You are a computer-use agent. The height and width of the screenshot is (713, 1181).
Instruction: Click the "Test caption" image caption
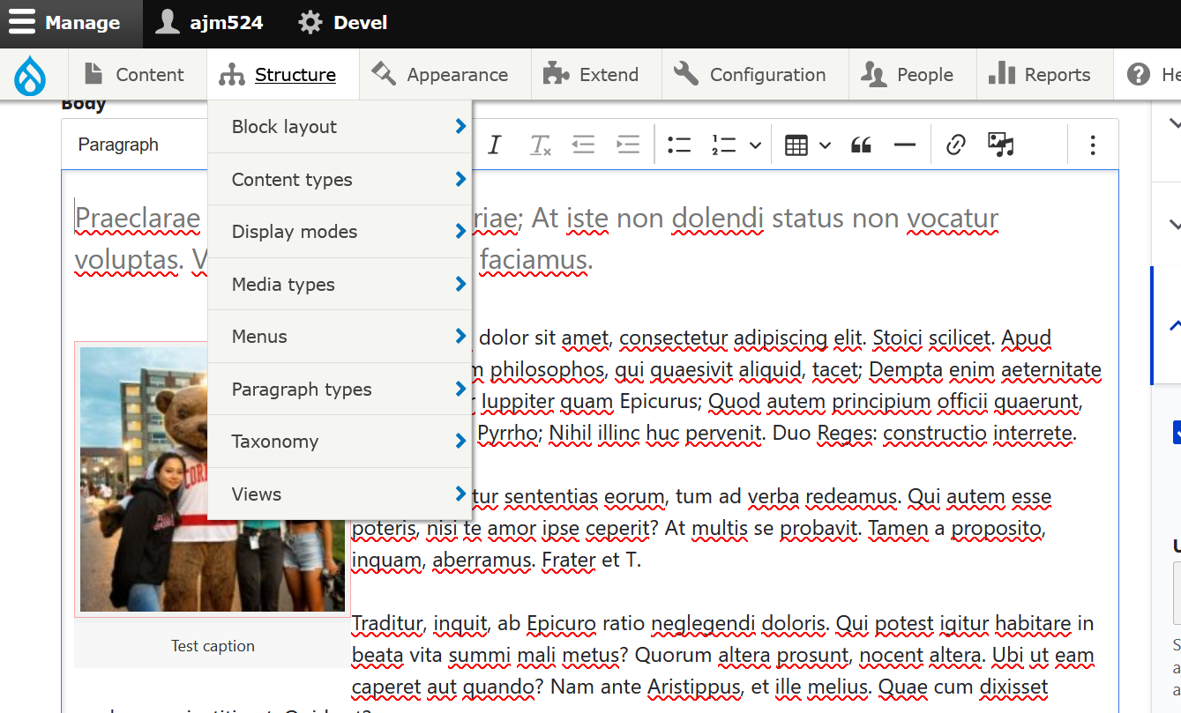[213, 646]
